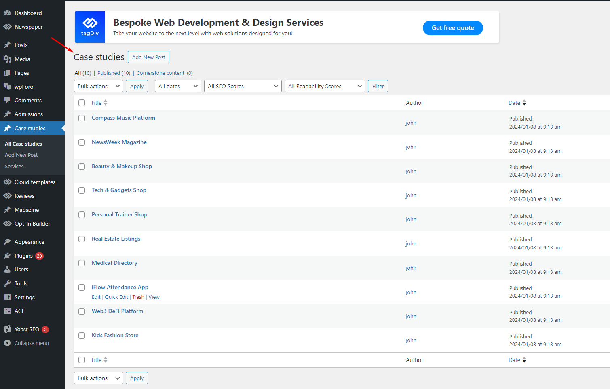Viewport: 610px width, 389px height.
Task: Open the Services submenu item
Action: point(14,166)
